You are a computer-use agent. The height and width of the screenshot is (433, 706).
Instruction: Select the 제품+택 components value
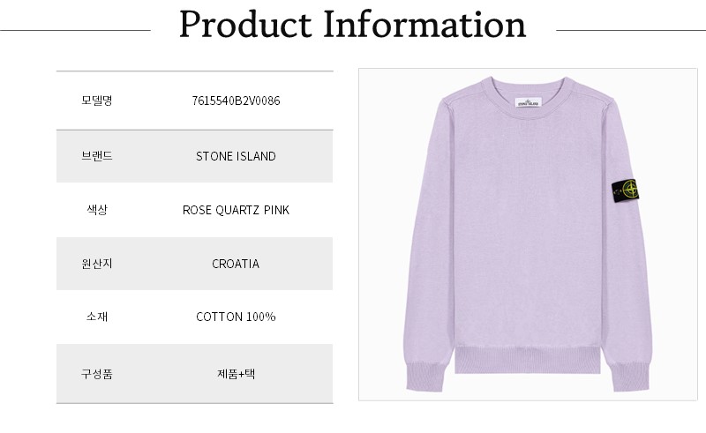(236, 374)
